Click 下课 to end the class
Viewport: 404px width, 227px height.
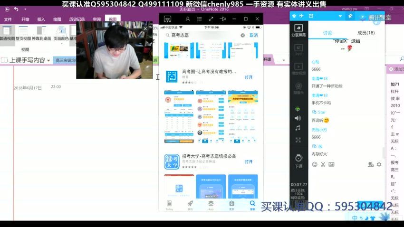pos(298,161)
